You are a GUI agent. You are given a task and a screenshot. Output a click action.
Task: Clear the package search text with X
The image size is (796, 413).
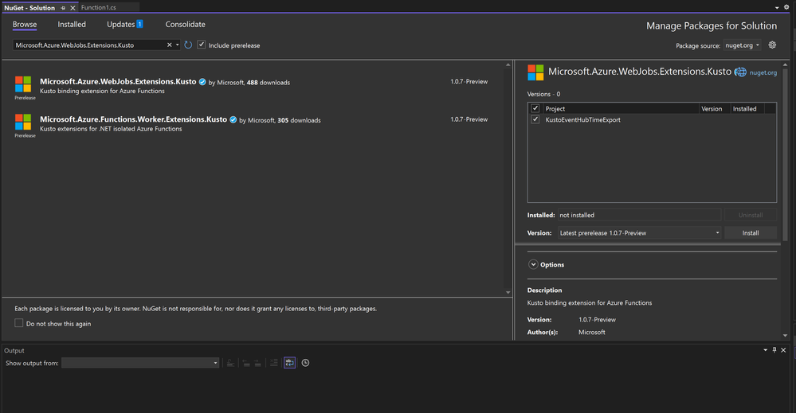point(169,45)
